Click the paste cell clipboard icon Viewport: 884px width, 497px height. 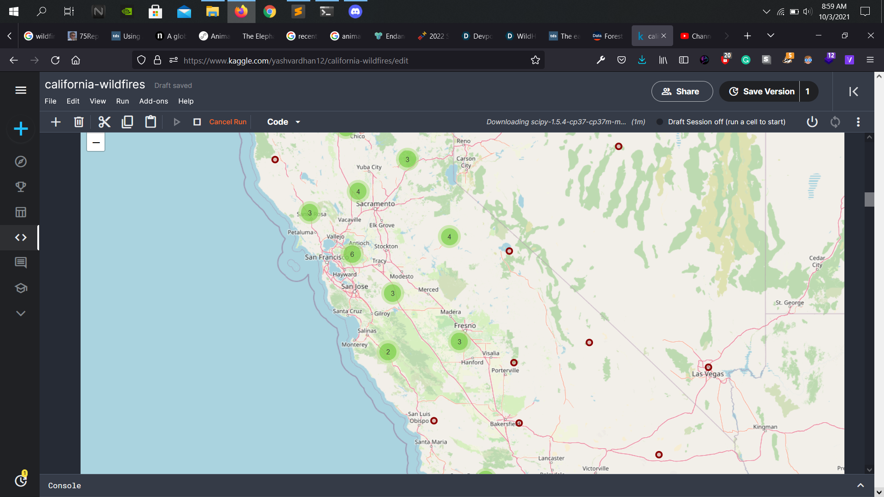click(151, 122)
